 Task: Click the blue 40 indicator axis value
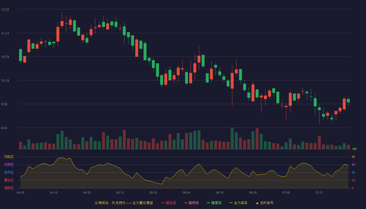pyautogui.click(x=353, y=173)
